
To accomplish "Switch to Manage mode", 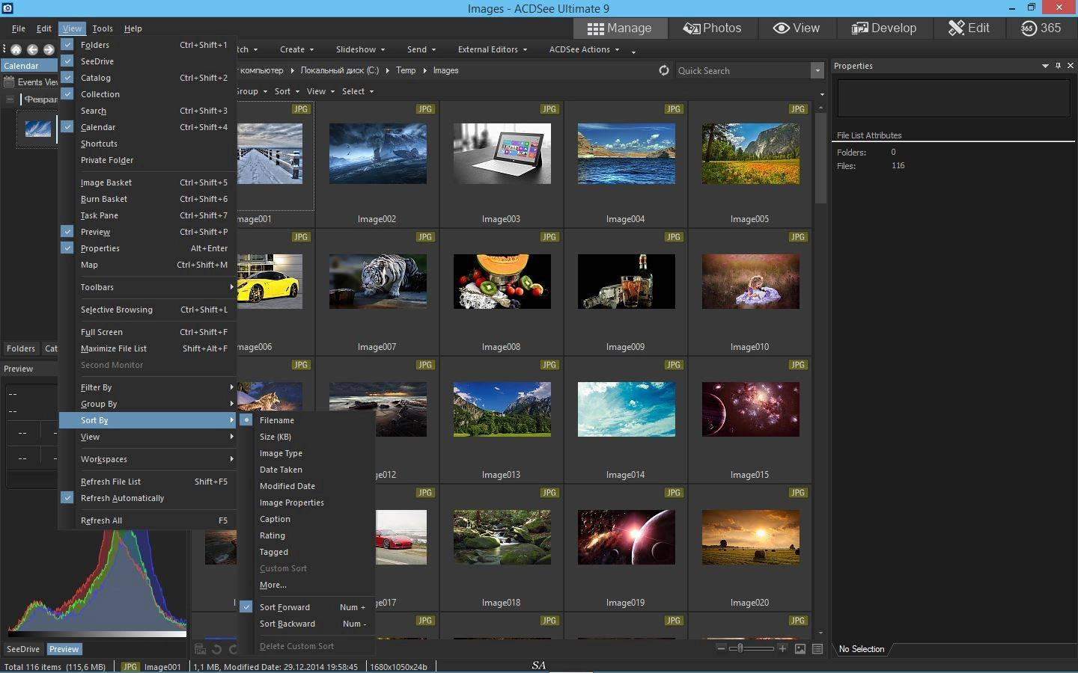I will click(619, 28).
